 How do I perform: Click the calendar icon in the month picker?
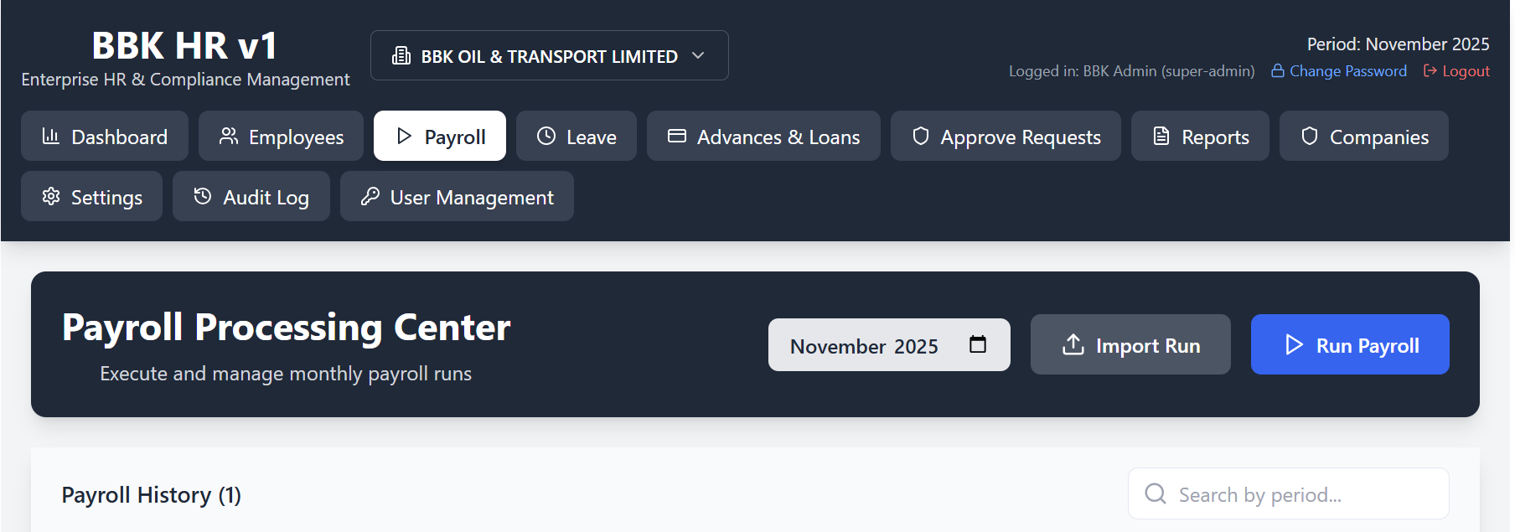tap(978, 344)
